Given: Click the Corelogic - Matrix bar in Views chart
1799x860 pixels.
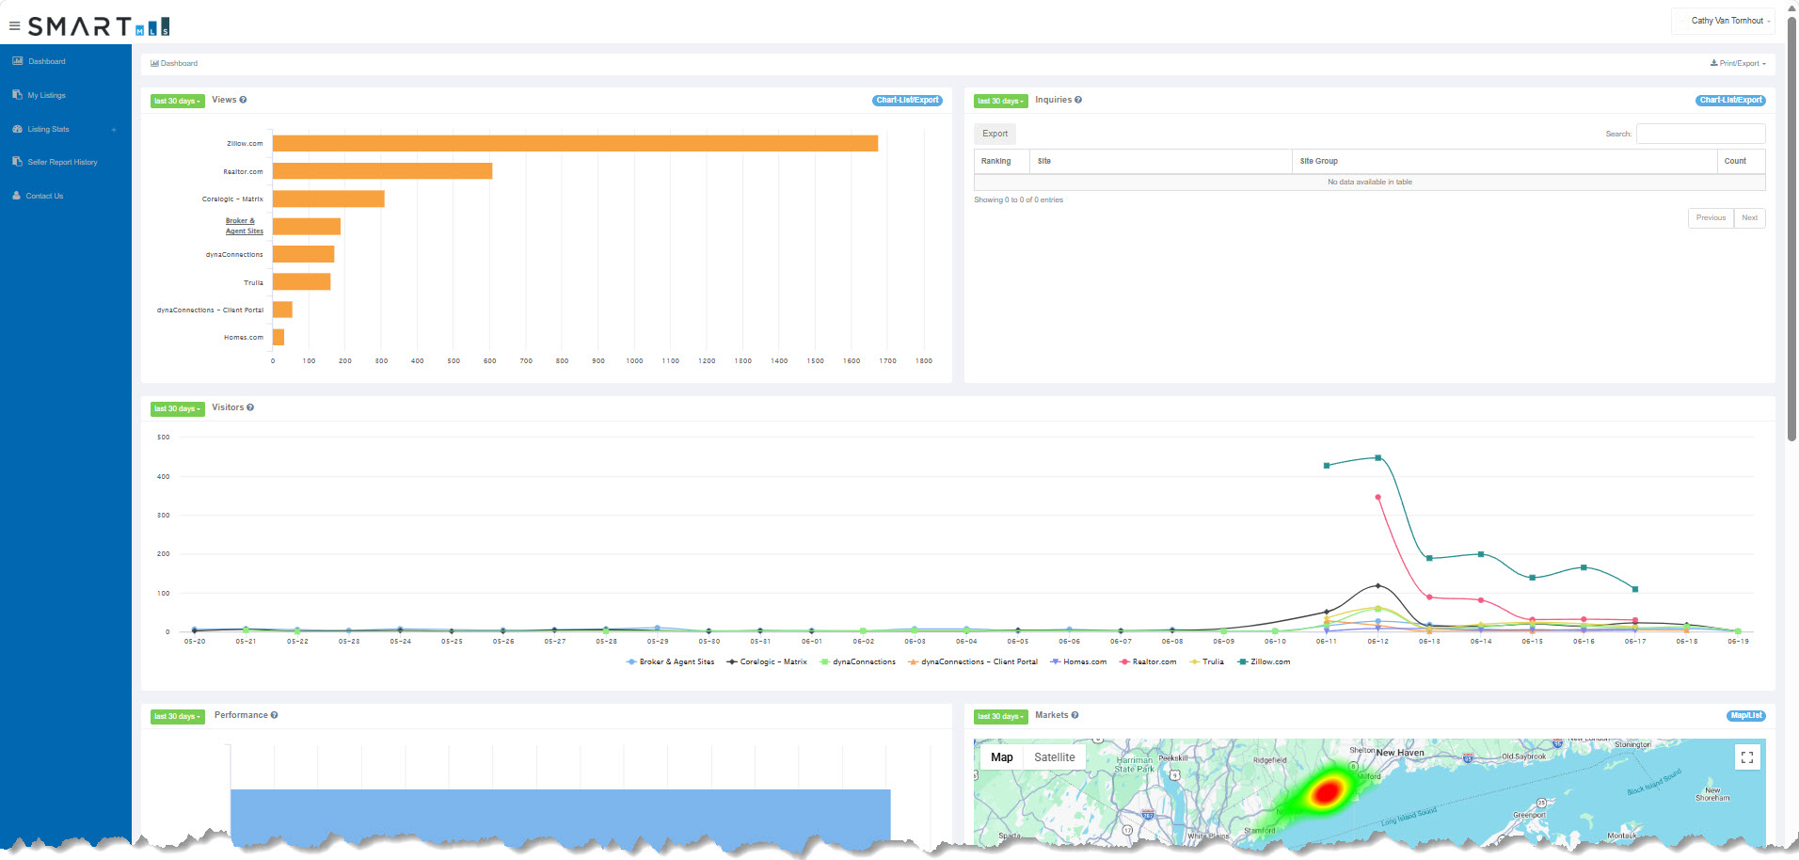Looking at the screenshot, I should [328, 199].
